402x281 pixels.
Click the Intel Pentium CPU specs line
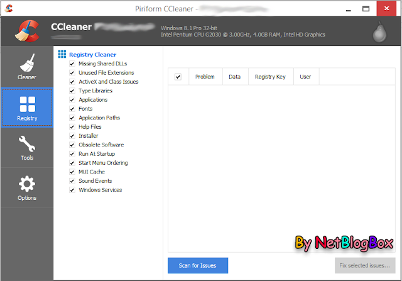[243, 35]
